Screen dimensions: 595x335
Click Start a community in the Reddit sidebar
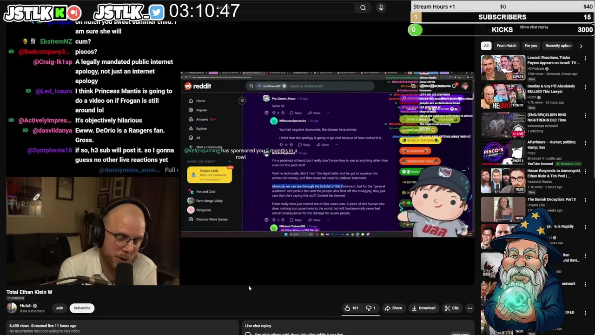(x=209, y=147)
